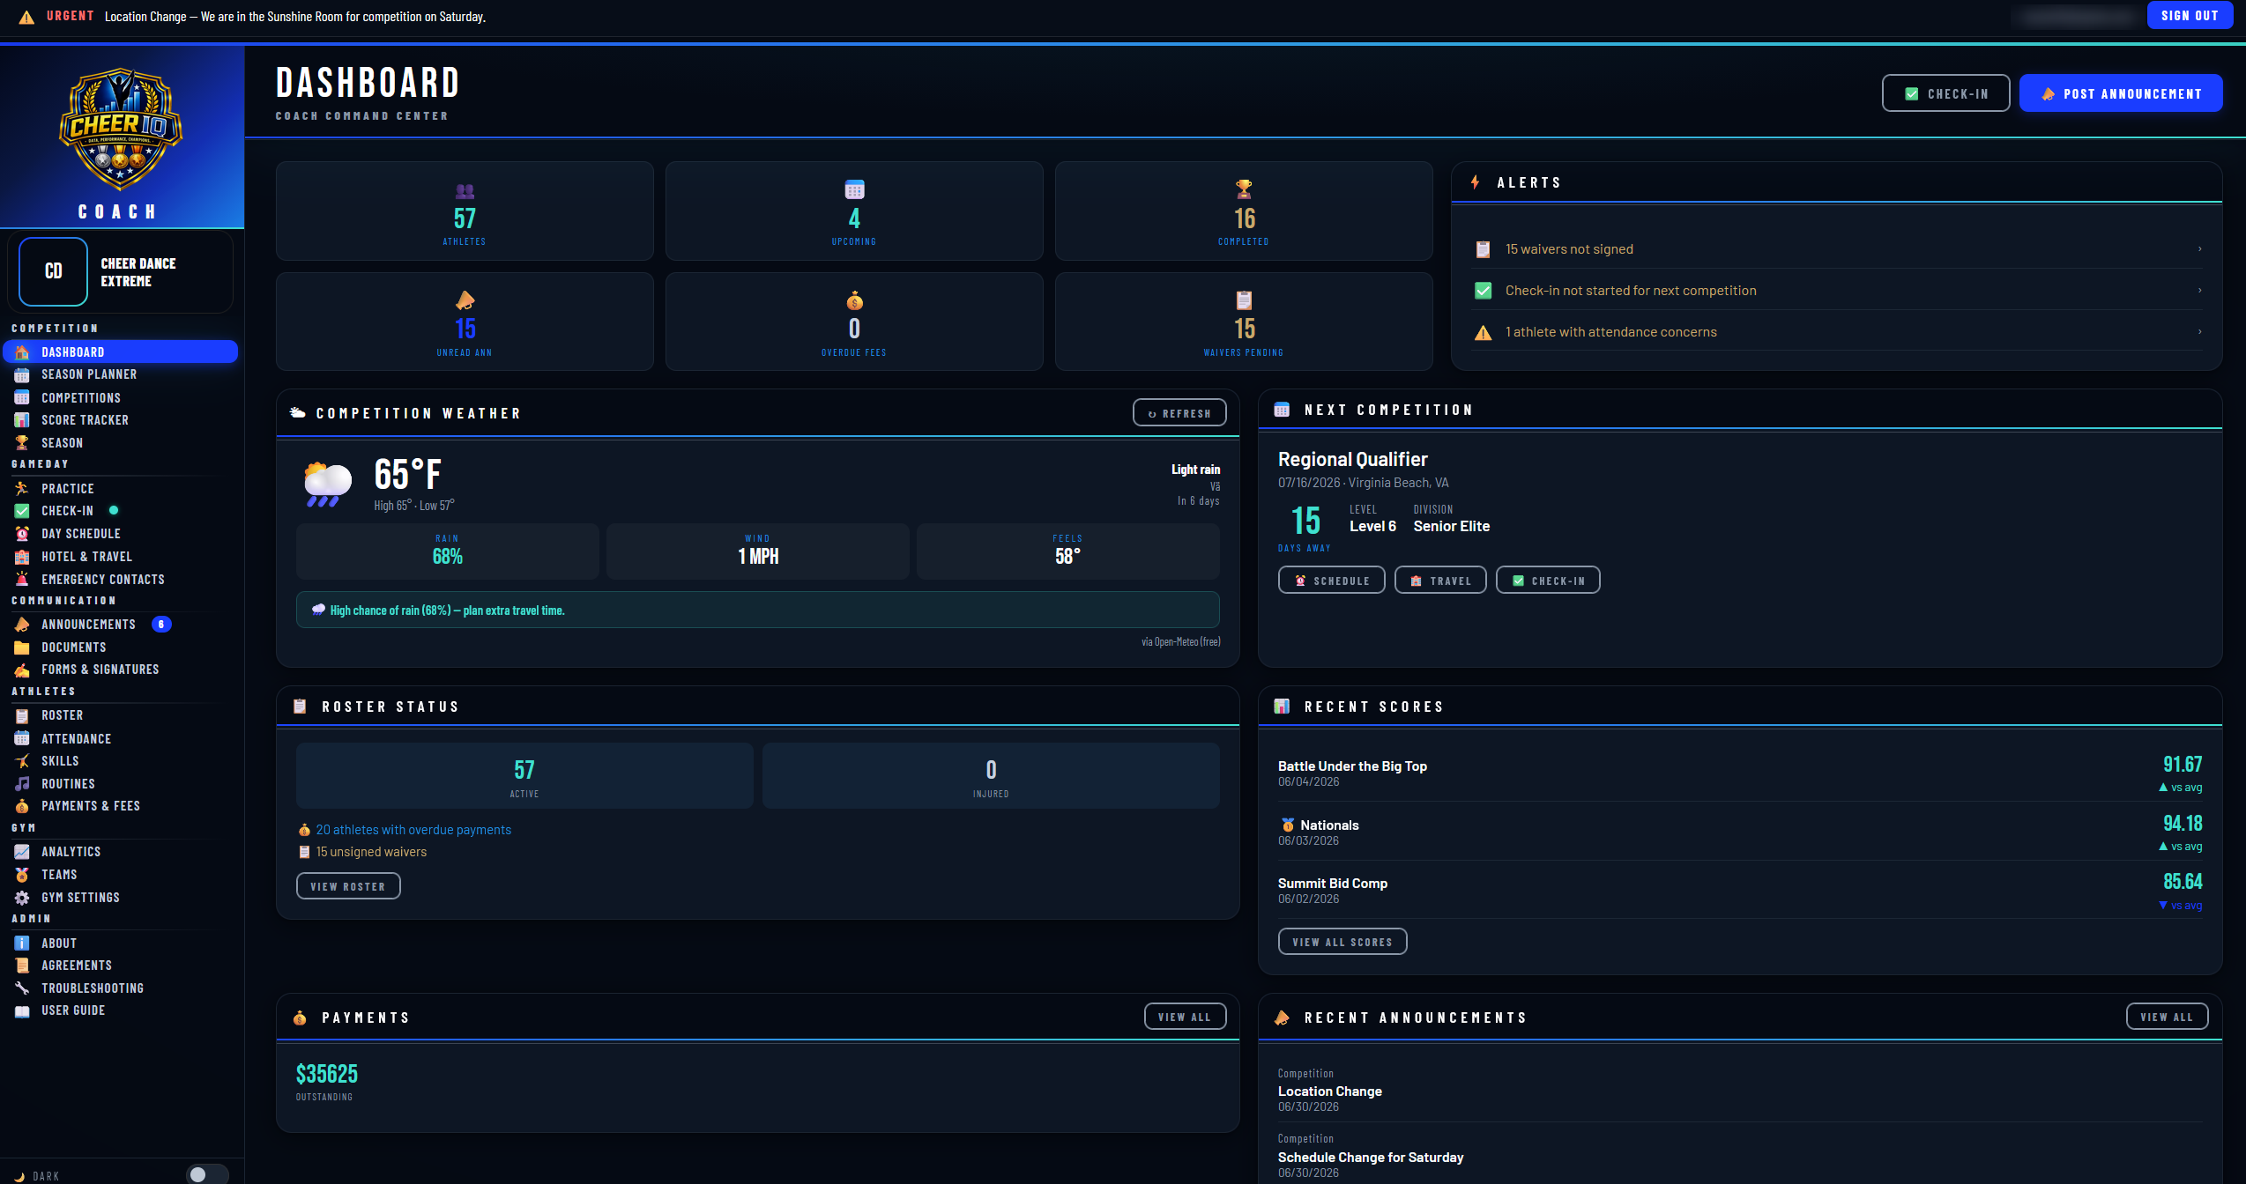Click the Teams medal icon
This screenshot has height=1184, width=2246.
[22, 875]
